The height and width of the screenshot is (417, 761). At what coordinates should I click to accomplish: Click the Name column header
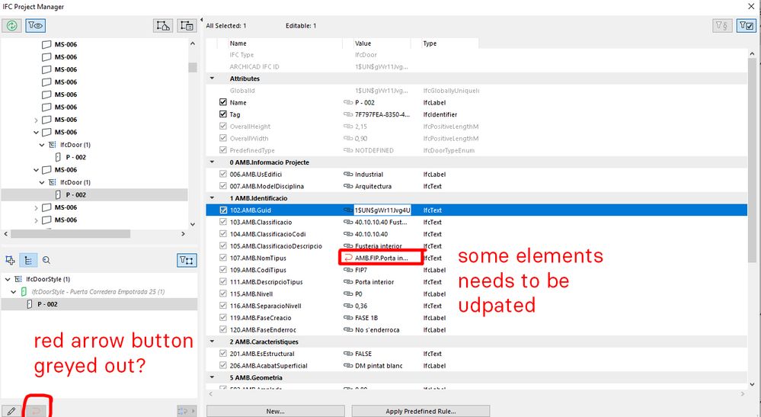click(286, 43)
